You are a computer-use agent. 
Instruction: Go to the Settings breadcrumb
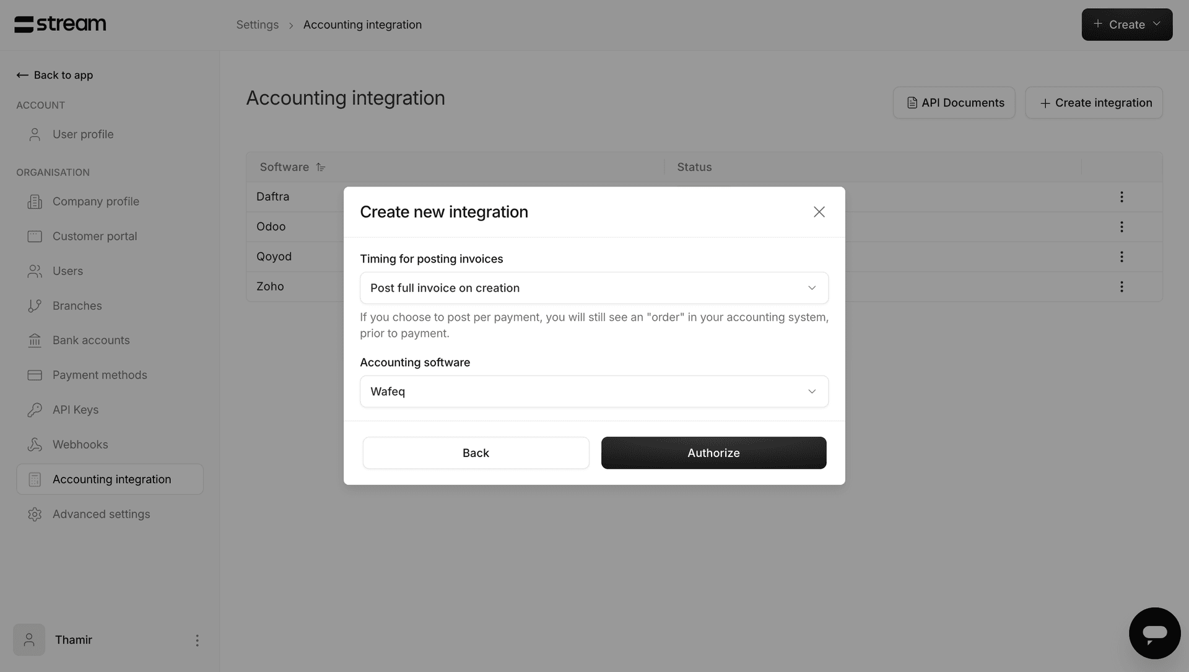click(257, 25)
